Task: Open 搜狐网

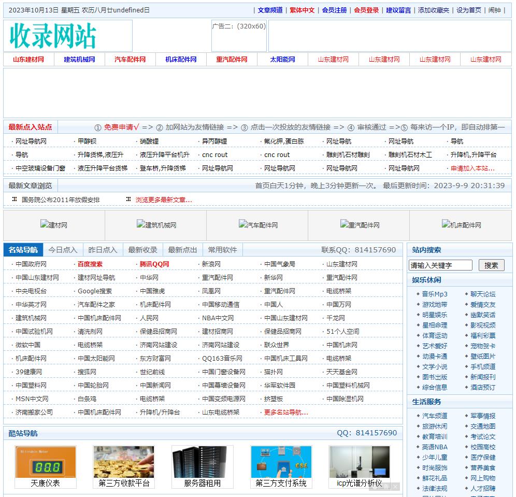Action: tap(87, 372)
